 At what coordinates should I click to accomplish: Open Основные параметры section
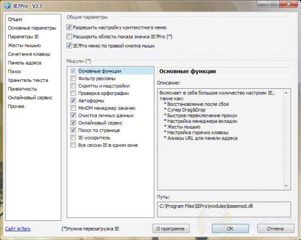point(32,28)
